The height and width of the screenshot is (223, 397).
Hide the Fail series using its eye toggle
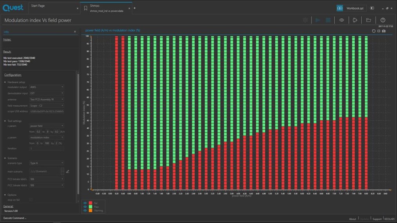click(85, 203)
